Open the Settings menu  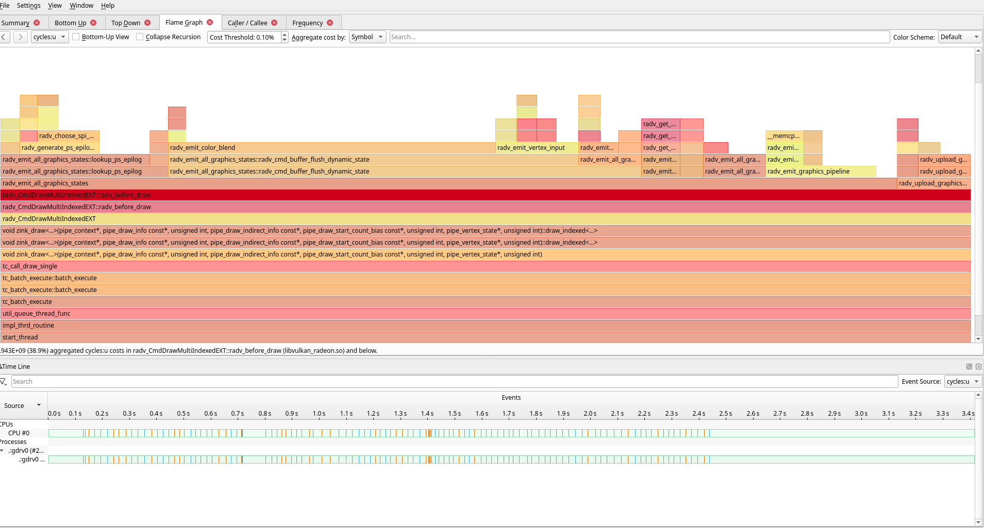point(29,6)
